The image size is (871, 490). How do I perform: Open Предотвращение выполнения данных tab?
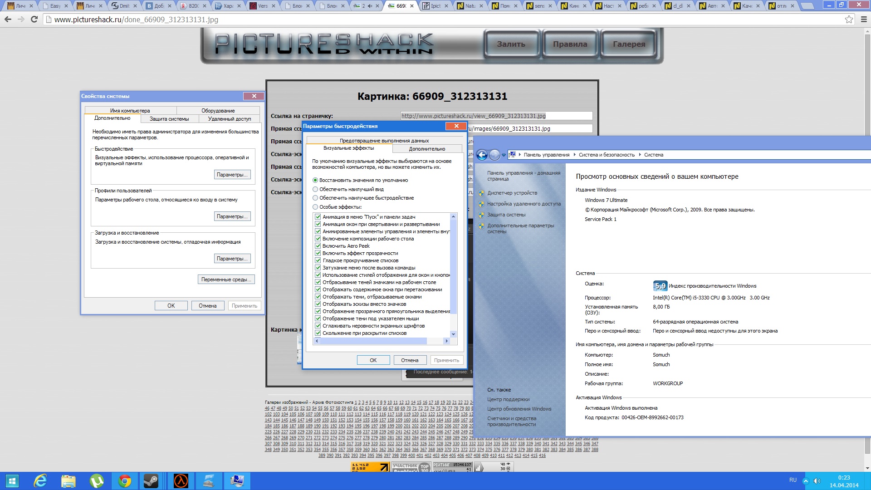384,141
